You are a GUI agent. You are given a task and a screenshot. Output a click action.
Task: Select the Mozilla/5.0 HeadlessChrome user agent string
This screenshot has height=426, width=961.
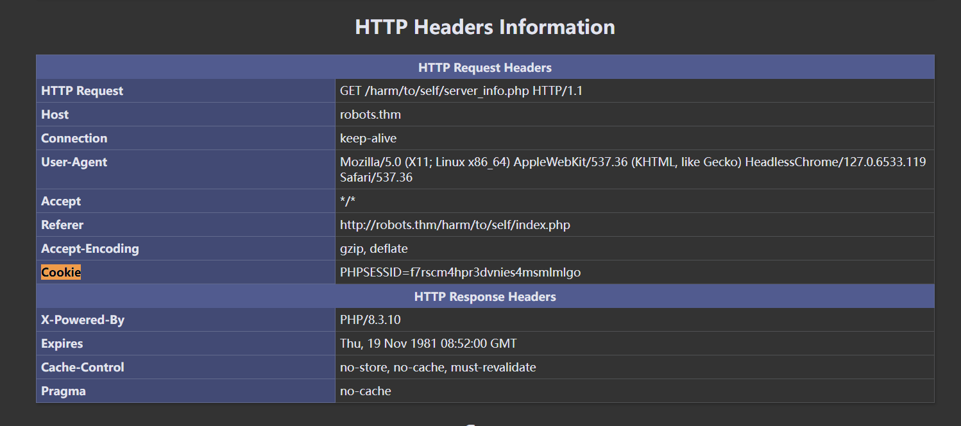(633, 169)
